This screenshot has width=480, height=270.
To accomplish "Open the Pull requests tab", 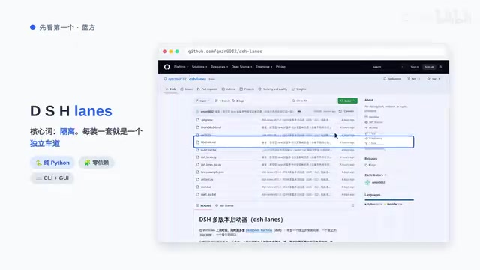I will 207,89.
